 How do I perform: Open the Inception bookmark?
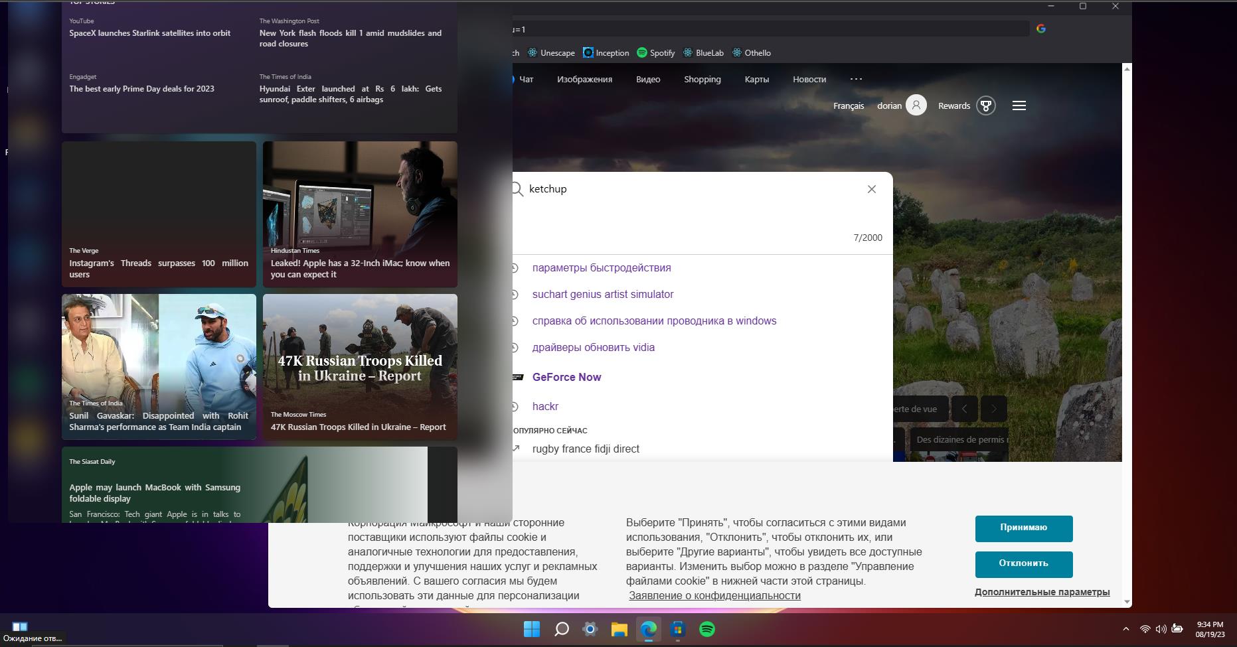coord(606,53)
